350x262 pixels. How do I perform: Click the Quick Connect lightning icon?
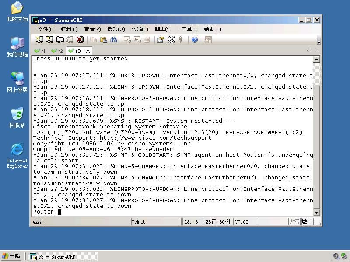pyautogui.click(x=49, y=40)
